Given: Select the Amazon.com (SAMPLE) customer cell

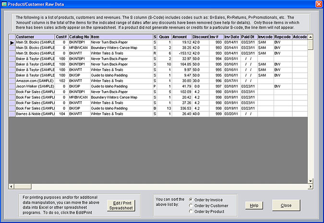Looking at the screenshot, I should [x=35, y=81].
